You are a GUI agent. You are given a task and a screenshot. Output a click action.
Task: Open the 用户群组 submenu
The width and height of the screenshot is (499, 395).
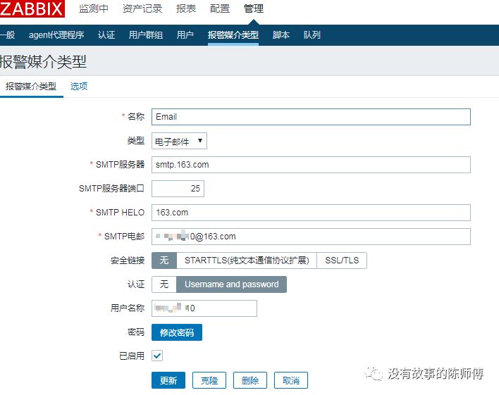click(x=146, y=35)
